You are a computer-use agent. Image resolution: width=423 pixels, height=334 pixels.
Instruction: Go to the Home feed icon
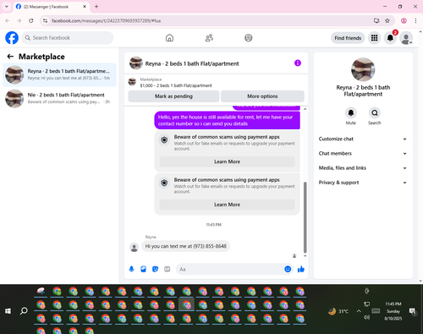[169, 38]
